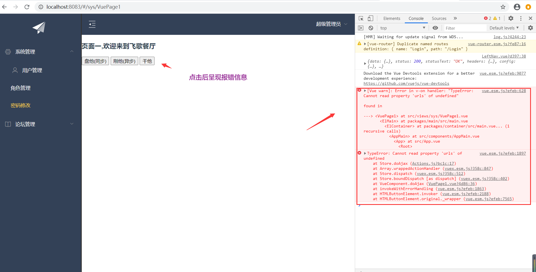The height and width of the screenshot is (272, 536).
Task: Click the yellow warning count badge
Action: (x=497, y=18)
